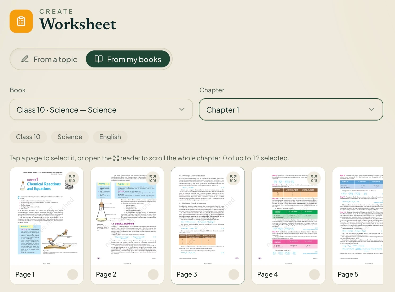The width and height of the screenshot is (395, 292).
Task: Switch to the From a topic tab
Action: [49, 59]
